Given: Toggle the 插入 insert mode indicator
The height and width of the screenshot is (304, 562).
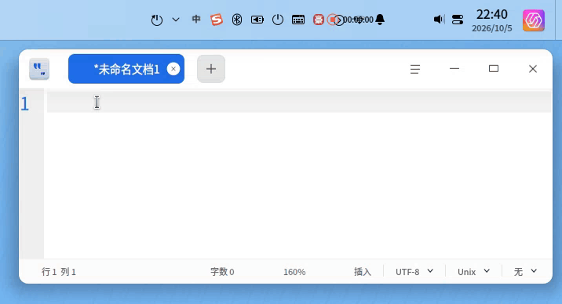Looking at the screenshot, I should [x=363, y=272].
